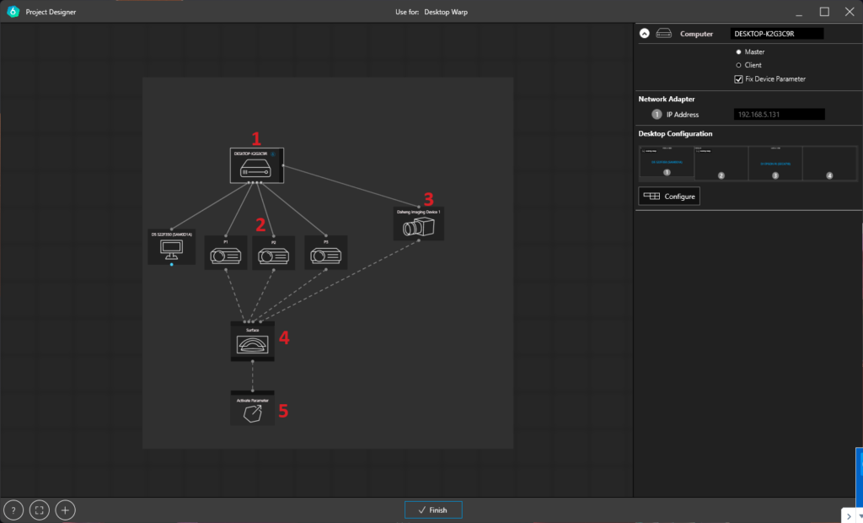Screen dimensions: 863x523
Task: Select the DESKTOP-K2G3C9R computer node
Action: coord(257,166)
